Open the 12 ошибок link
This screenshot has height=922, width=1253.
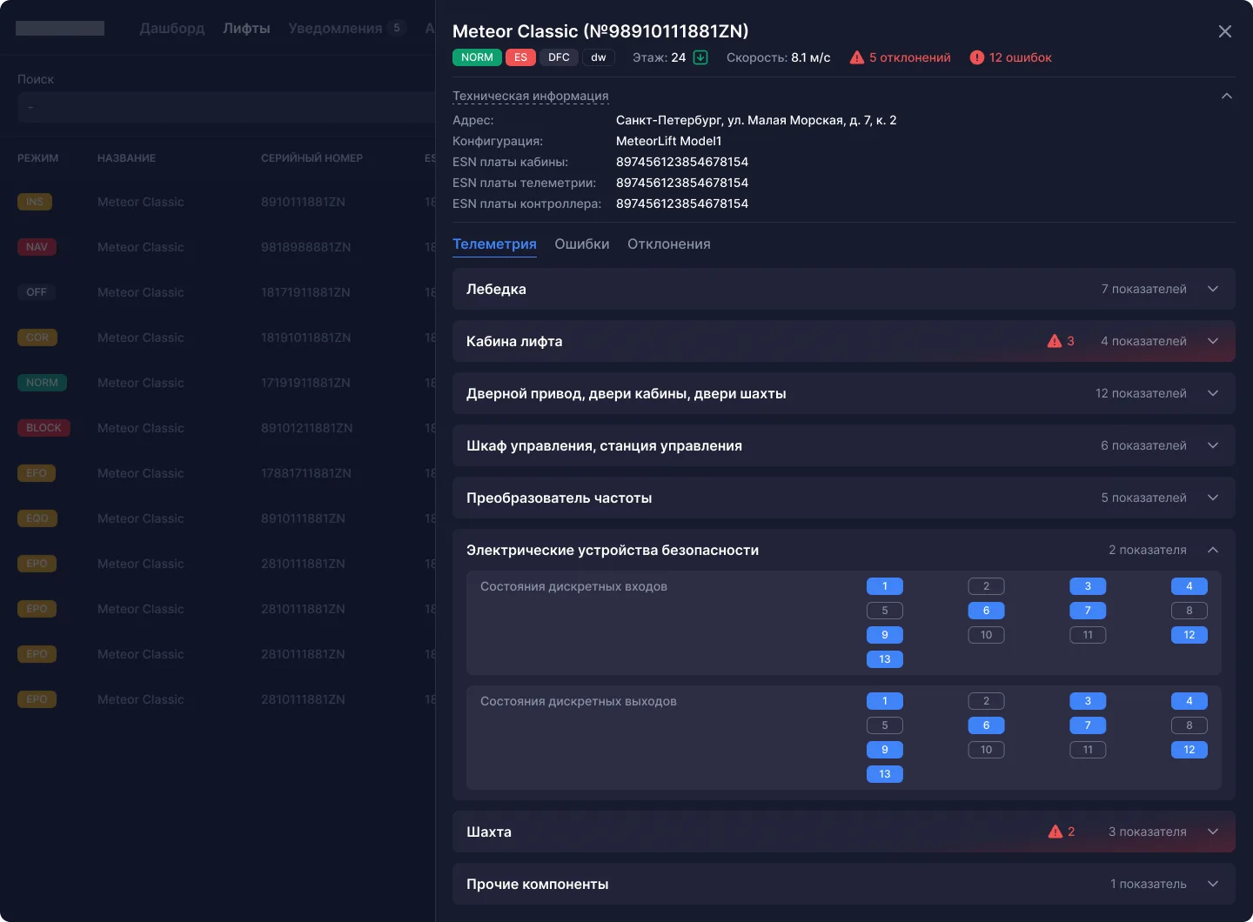pyautogui.click(x=1021, y=57)
